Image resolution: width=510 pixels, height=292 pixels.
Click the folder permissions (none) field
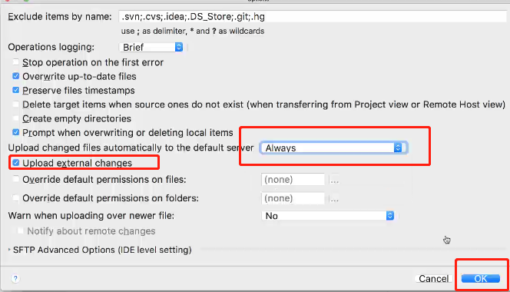[x=293, y=198]
